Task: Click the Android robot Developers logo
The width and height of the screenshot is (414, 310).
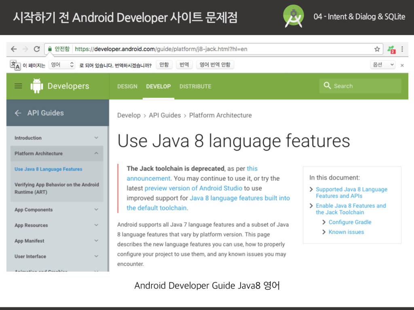Action: click(x=37, y=86)
